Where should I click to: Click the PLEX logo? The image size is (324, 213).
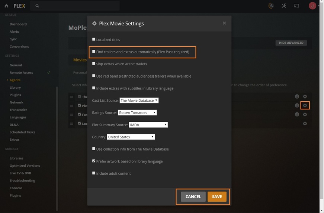click(19, 6)
